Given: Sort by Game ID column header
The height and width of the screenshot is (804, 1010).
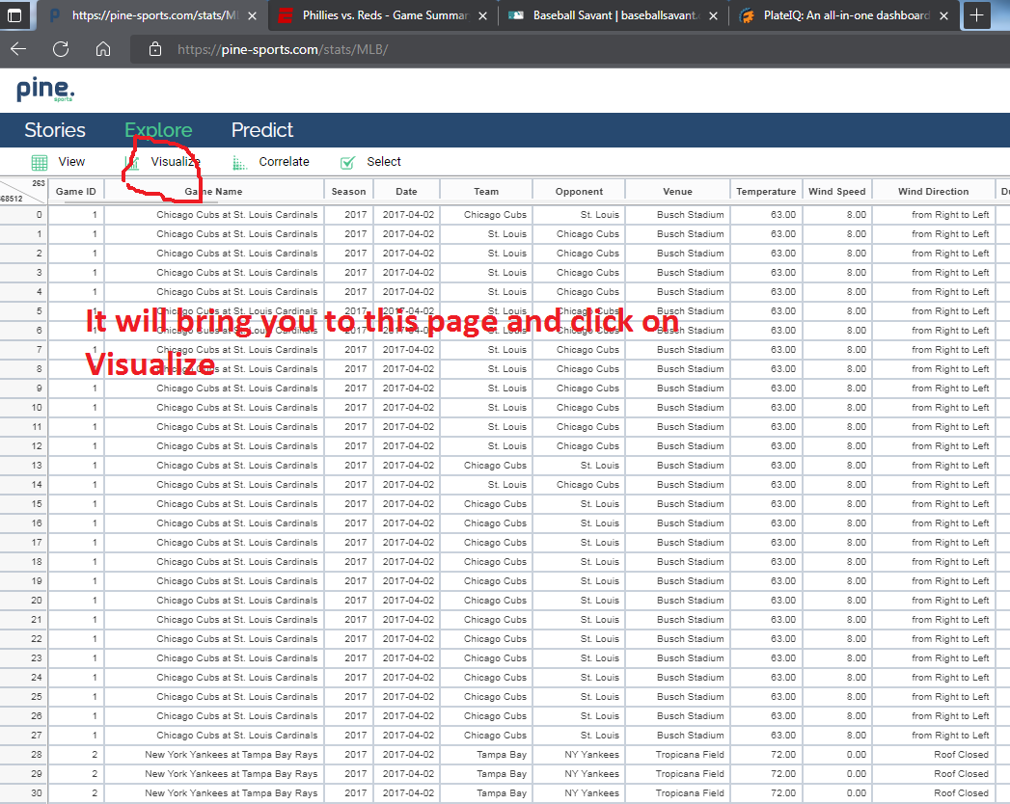Looking at the screenshot, I should [76, 191].
